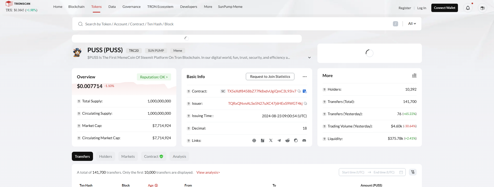Open the CoinGecko link icon

tap(296, 141)
